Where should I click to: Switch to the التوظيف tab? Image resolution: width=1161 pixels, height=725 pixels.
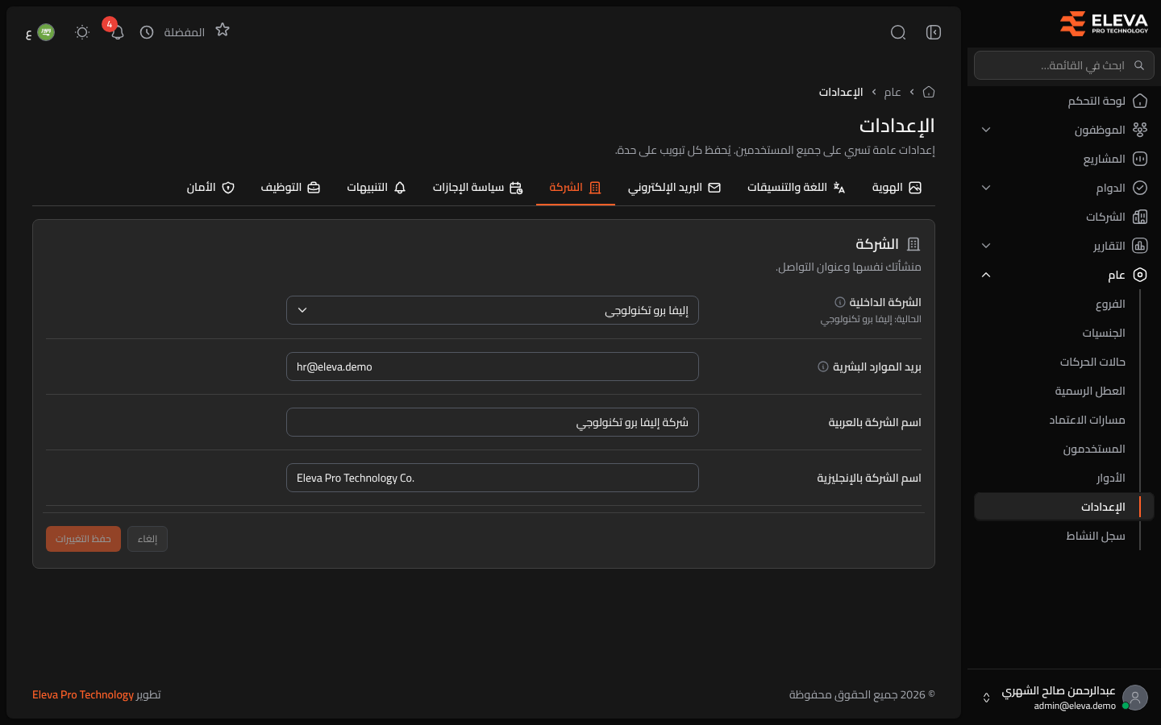[290, 188]
